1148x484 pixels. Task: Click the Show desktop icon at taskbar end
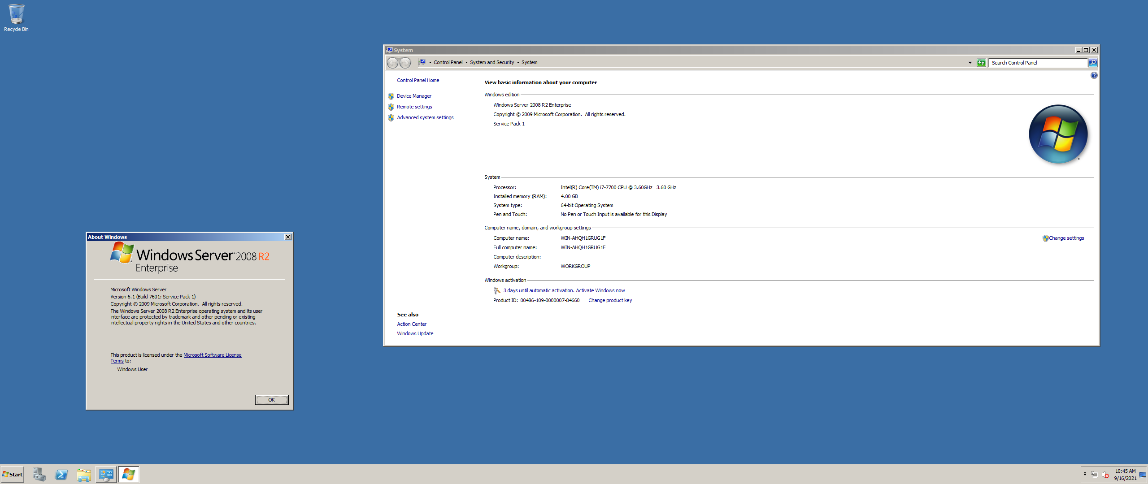coord(1143,475)
